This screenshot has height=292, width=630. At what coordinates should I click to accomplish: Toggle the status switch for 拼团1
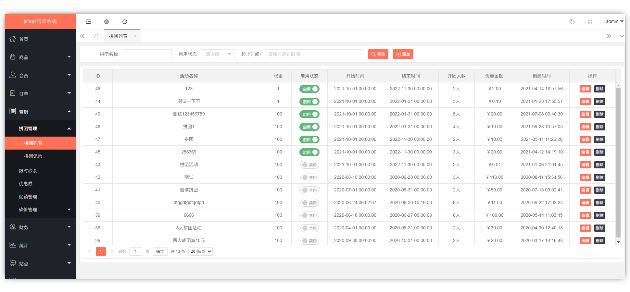tap(309, 127)
